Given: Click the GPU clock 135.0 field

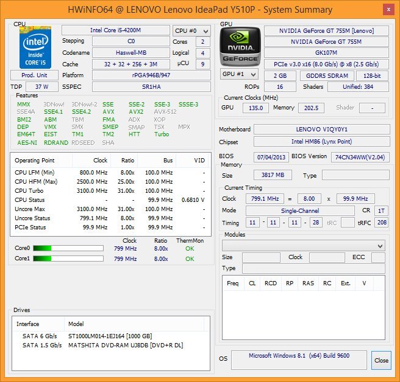Looking at the screenshot, I should (x=255, y=108).
